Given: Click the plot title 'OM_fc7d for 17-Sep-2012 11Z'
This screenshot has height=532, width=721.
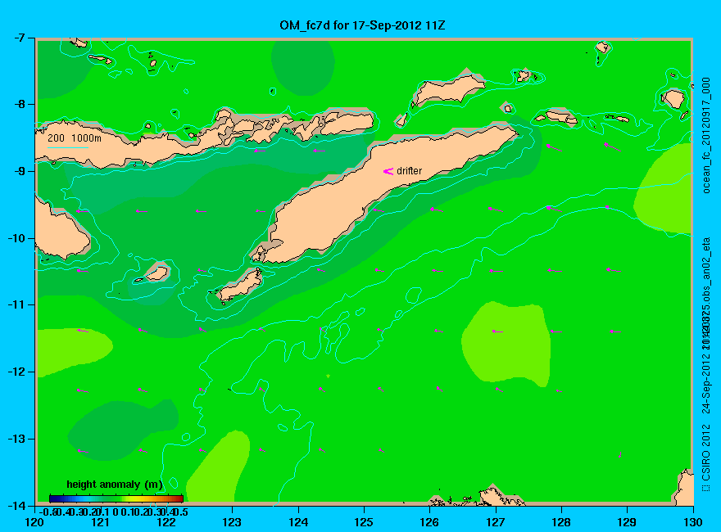Looking at the screenshot, I should 362,25.
